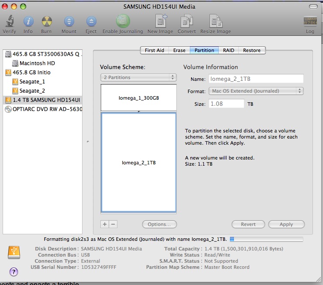323x285 pixels.
Task: Open the Format dropdown menu
Action: click(x=255, y=91)
